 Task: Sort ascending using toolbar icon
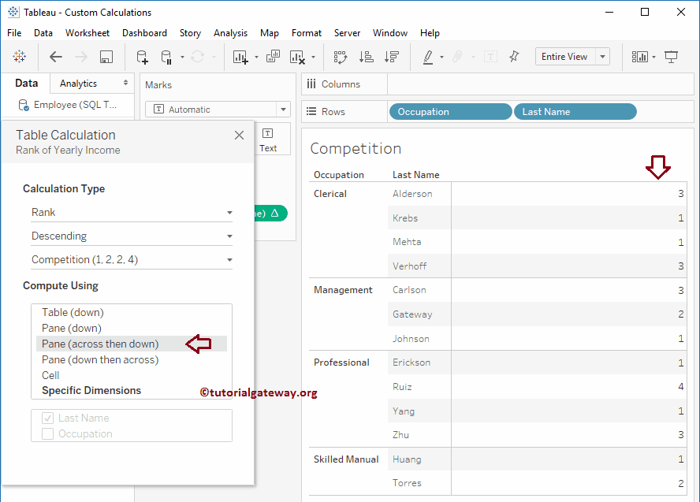[366, 57]
